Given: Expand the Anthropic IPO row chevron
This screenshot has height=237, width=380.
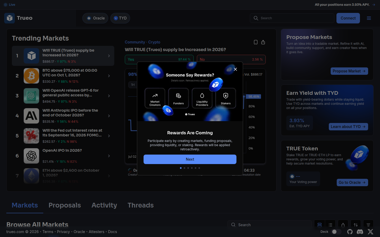Looking at the screenshot, I should pos(109,116).
